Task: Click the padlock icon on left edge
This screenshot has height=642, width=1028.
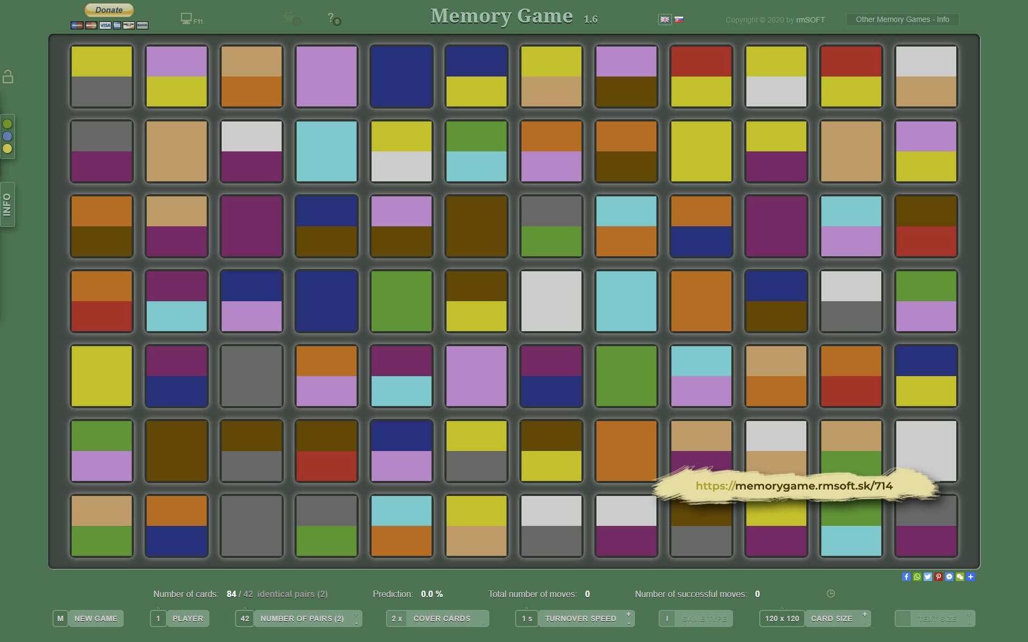Action: (x=7, y=77)
